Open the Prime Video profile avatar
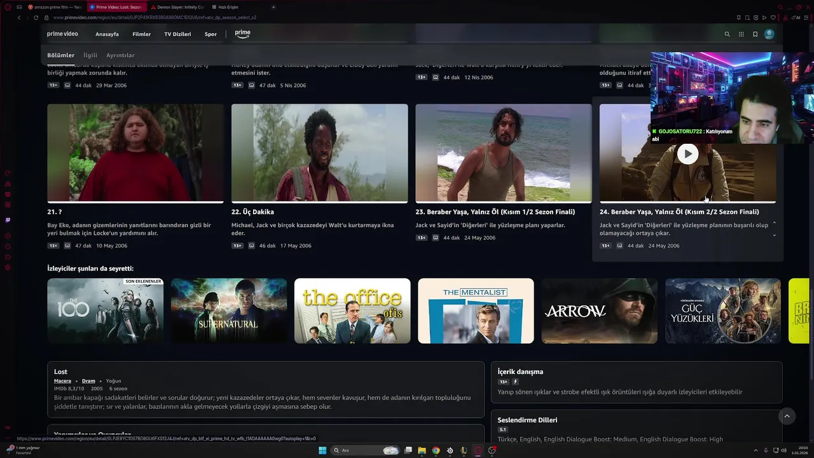This screenshot has height=458, width=814. [769, 34]
